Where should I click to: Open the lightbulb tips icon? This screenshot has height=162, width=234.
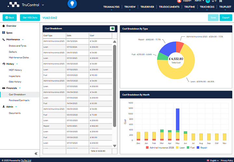click(x=72, y=4)
